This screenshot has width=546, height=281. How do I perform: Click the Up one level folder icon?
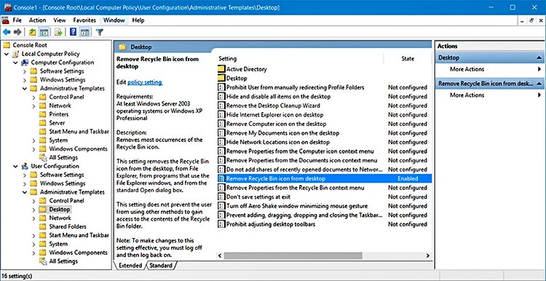tap(32, 32)
